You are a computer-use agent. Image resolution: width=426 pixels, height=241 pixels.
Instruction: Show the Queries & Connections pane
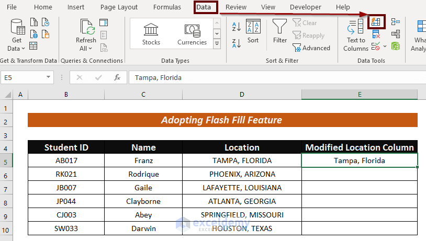click(x=104, y=22)
